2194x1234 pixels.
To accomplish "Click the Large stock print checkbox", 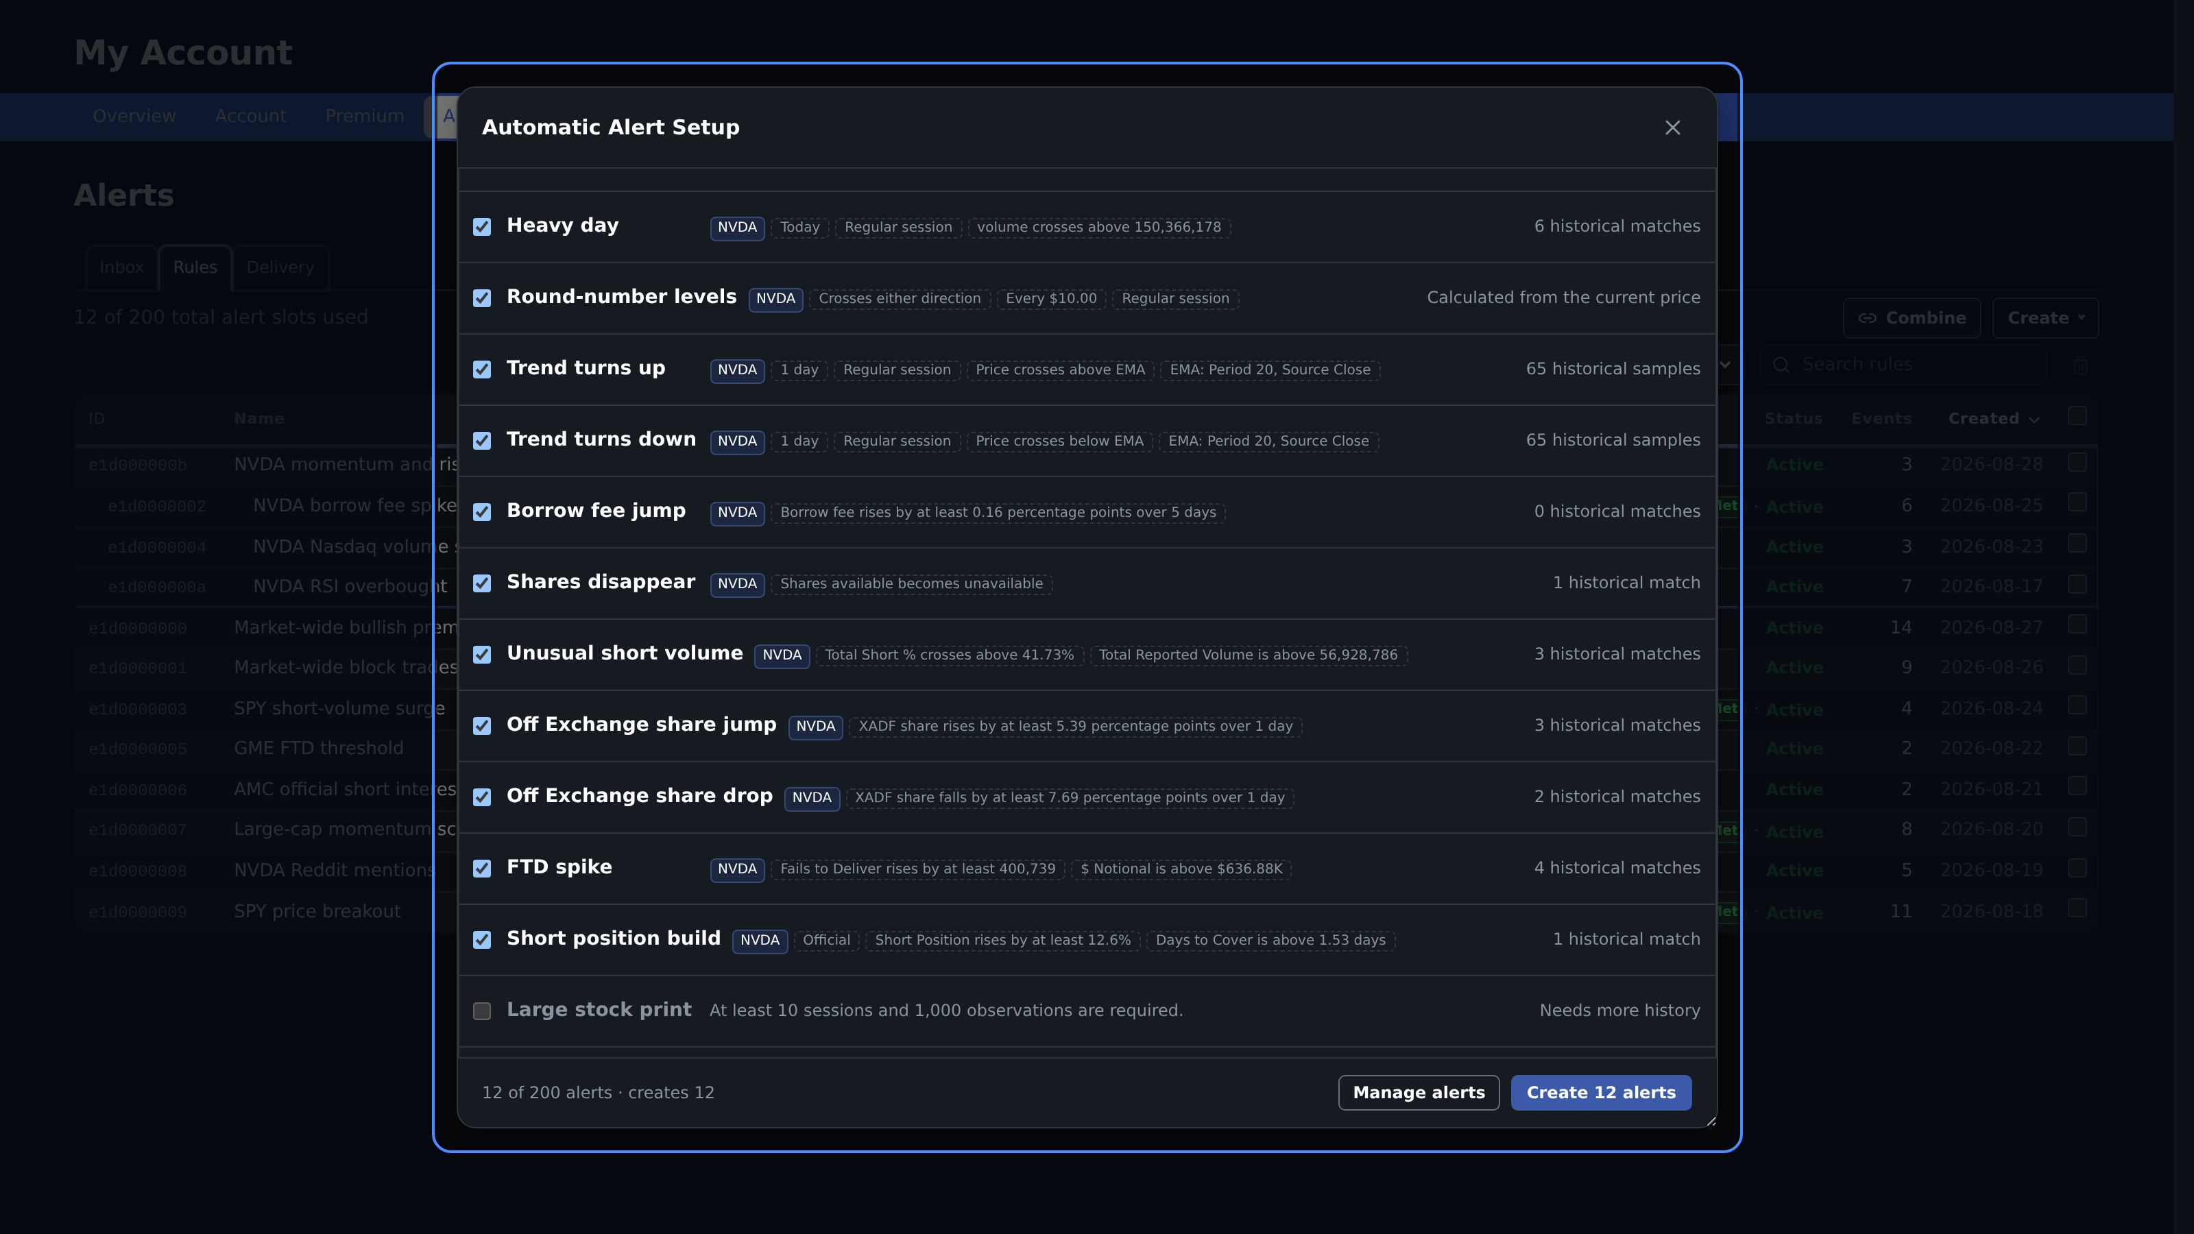I will point(482,1011).
